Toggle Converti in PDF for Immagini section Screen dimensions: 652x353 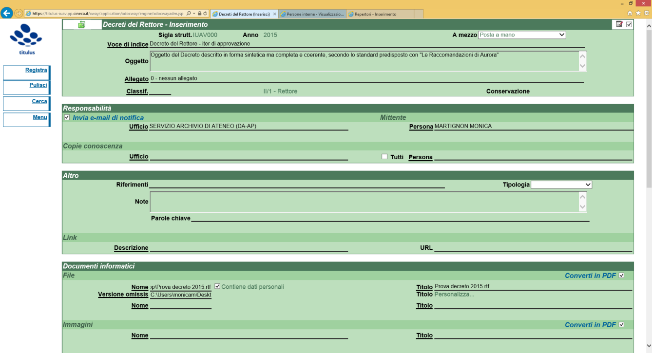point(621,325)
